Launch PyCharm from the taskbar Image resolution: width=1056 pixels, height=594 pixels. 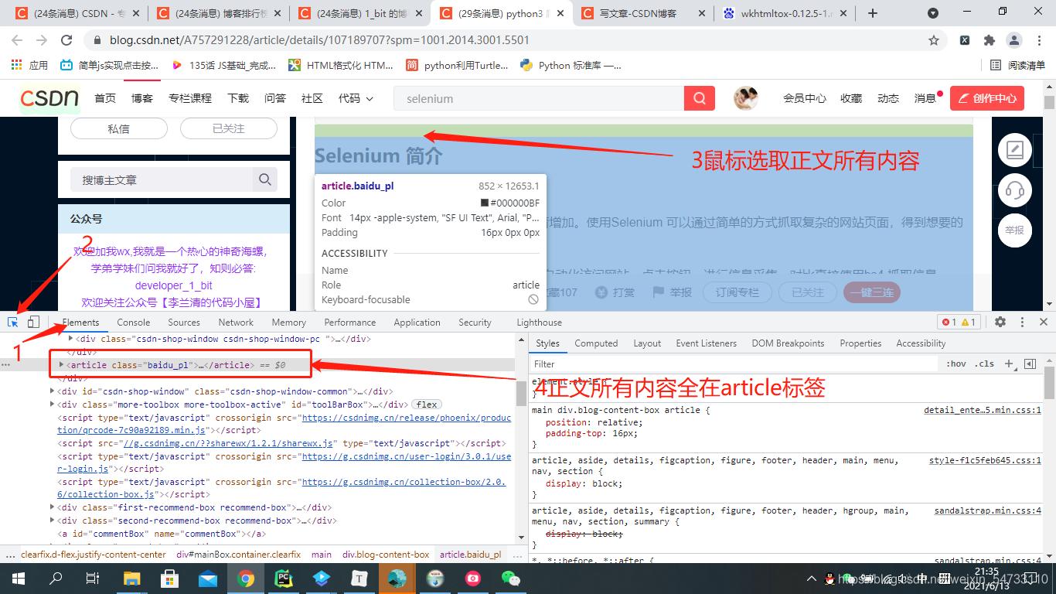[284, 578]
